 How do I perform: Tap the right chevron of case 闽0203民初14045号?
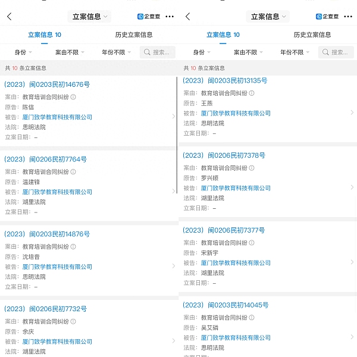click(352, 337)
